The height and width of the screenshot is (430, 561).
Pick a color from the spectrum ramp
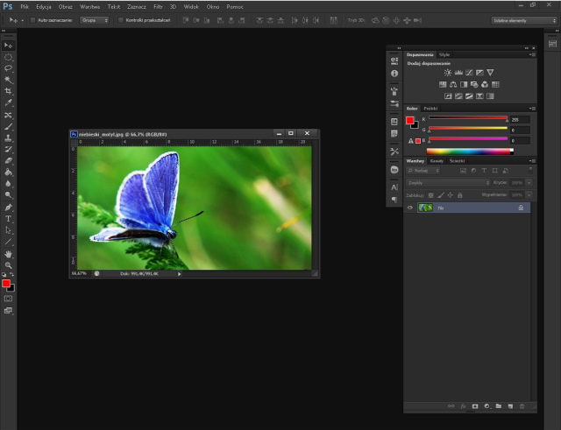pyautogui.click(x=470, y=152)
